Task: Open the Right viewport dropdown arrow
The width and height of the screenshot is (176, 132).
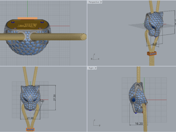Action: (x=96, y=68)
